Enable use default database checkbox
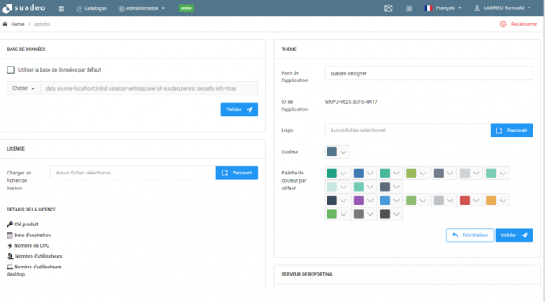 point(11,70)
